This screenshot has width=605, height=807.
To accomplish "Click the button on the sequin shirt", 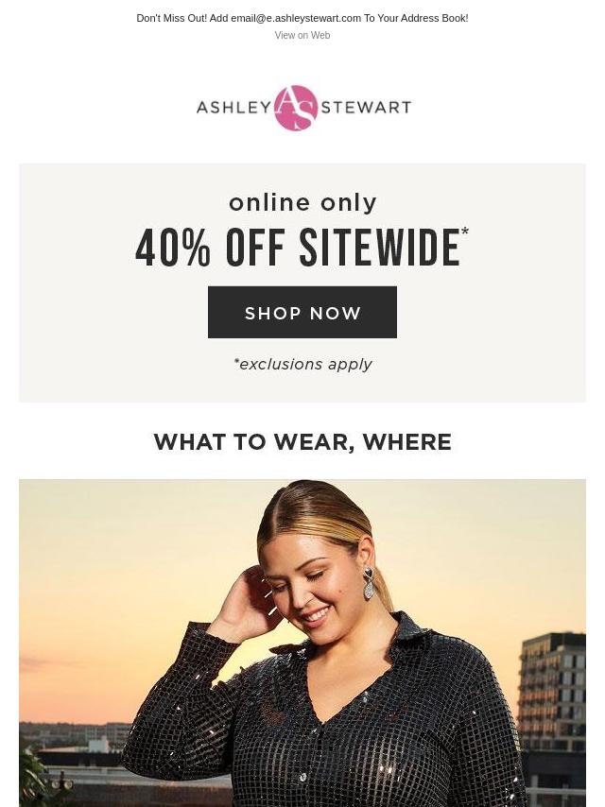I will tap(303, 777).
